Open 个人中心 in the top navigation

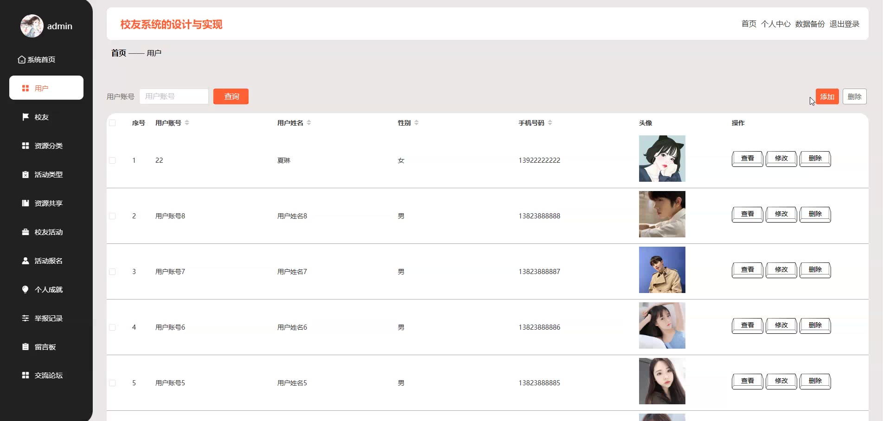coord(775,24)
